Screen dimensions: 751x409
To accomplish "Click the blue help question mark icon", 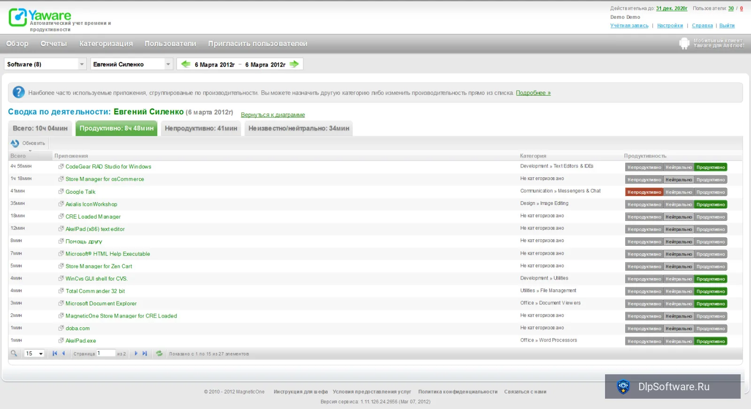I will (x=18, y=92).
